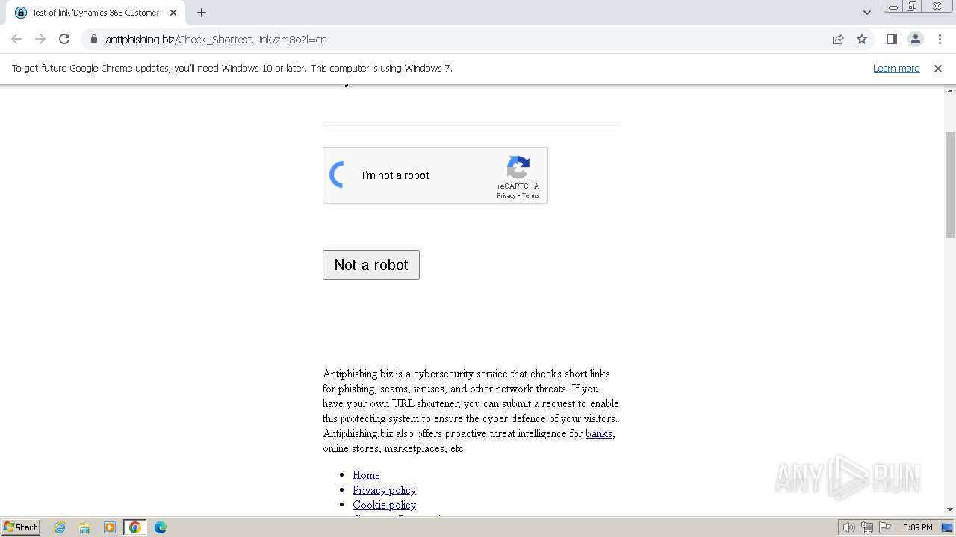Click the reCAPTCHA logo
Screen dimensions: 956x537
click(x=518, y=167)
